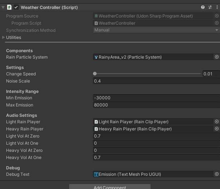Screen dimensions: 220x189
Task: Open object picker for Heavy Rain Player
Action: coord(217,129)
